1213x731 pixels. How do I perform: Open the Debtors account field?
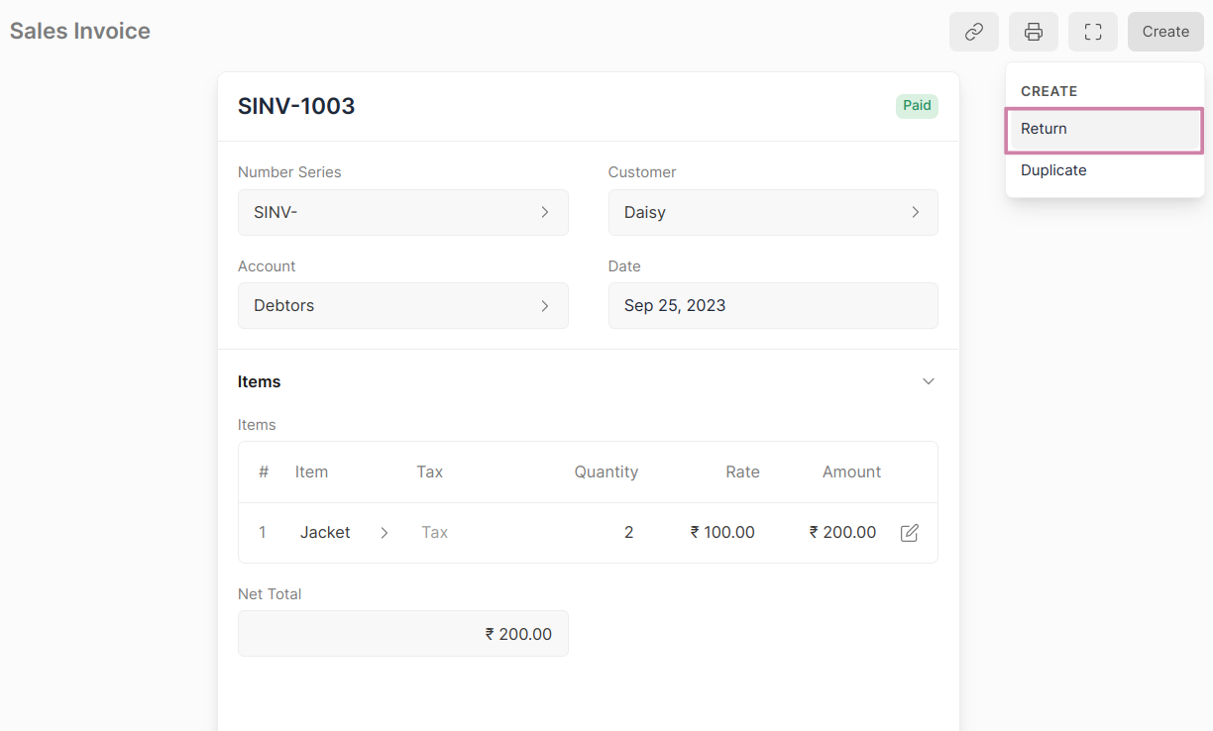coord(402,305)
